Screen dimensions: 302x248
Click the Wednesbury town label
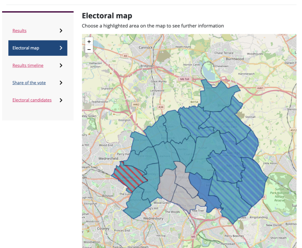(x=153, y=218)
